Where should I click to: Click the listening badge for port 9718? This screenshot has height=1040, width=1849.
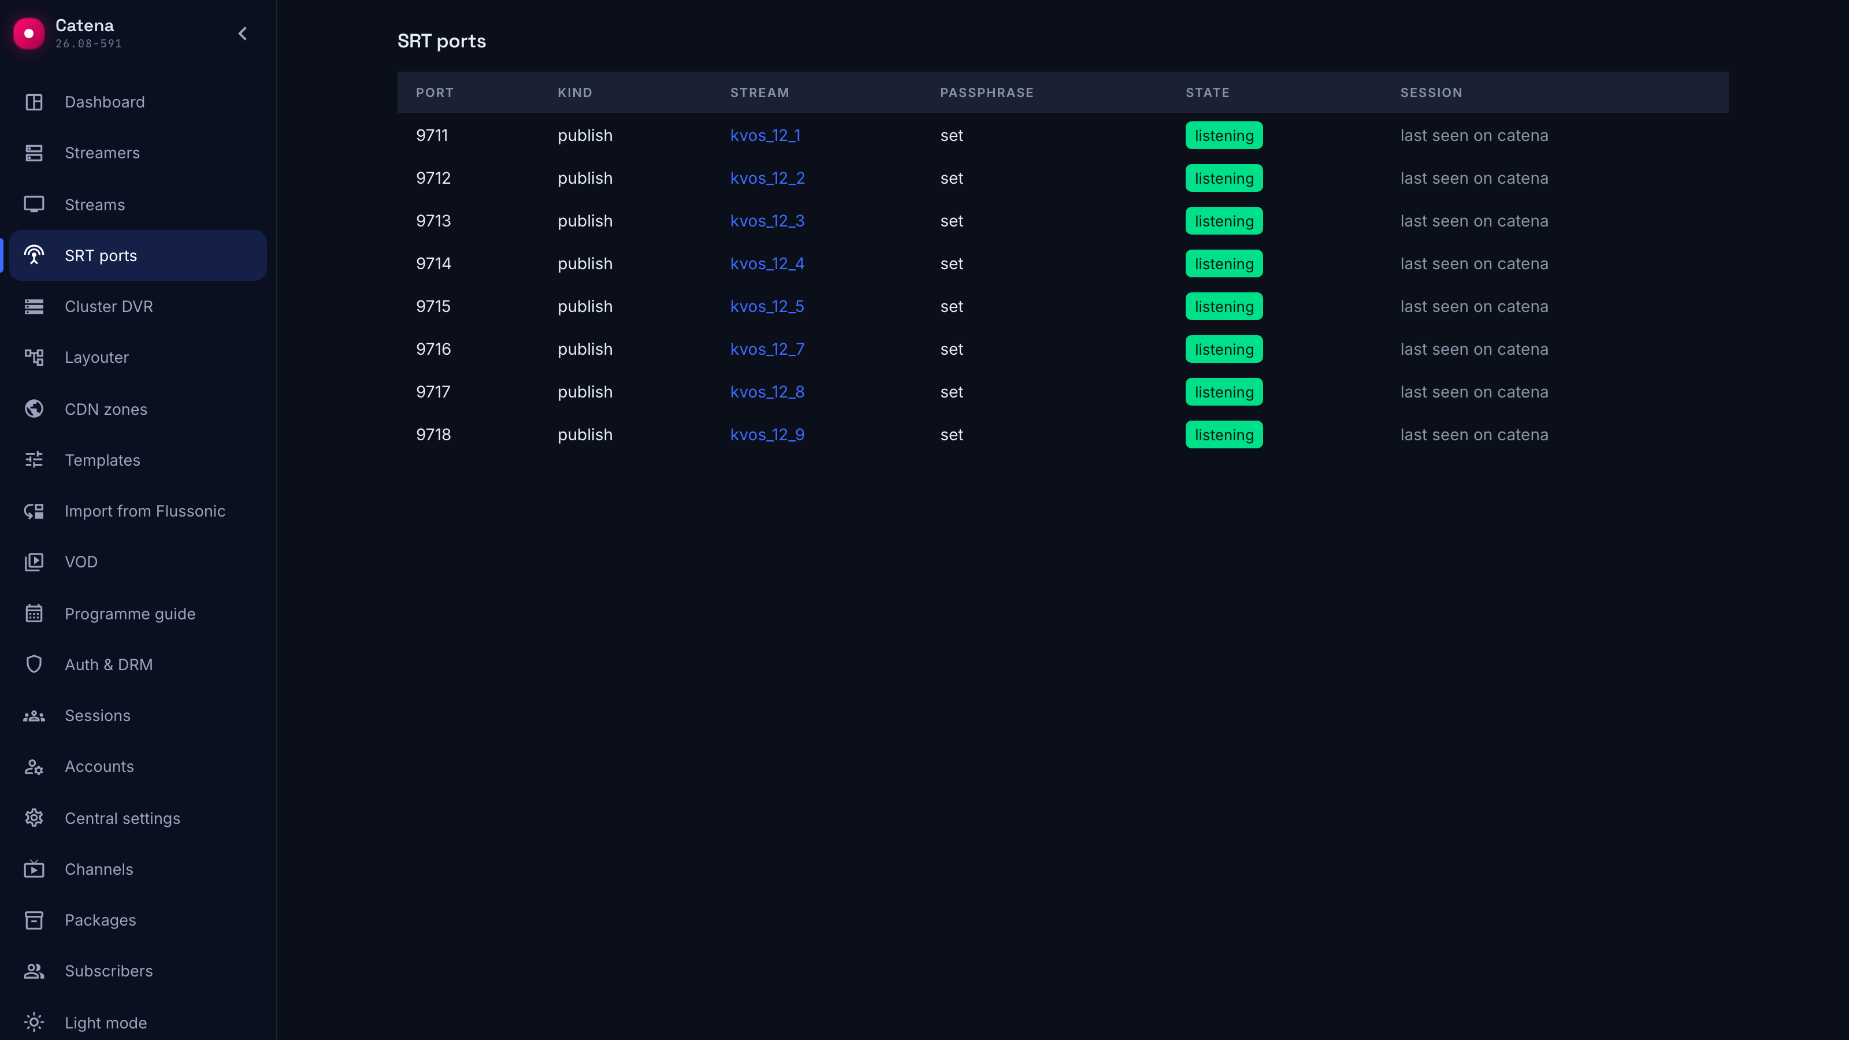1224,434
